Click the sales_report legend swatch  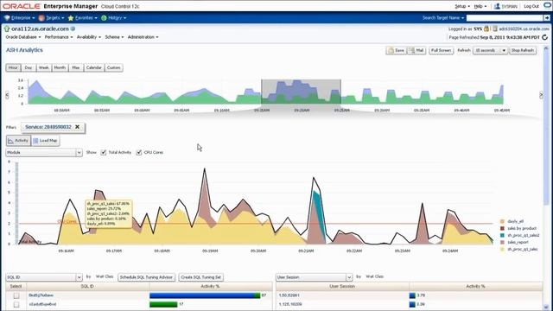click(502, 242)
